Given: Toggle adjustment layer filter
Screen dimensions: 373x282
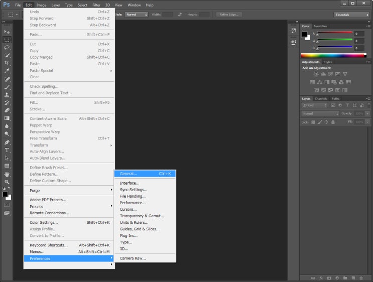Looking at the screenshot, I should tap(340, 105).
